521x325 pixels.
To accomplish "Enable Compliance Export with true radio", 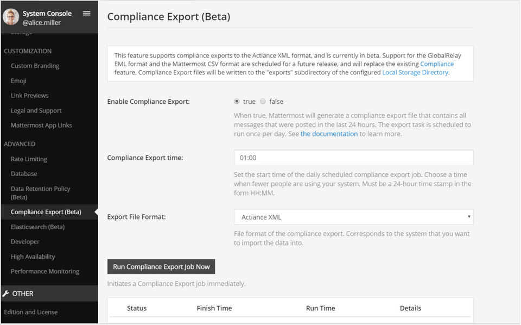I will point(237,102).
